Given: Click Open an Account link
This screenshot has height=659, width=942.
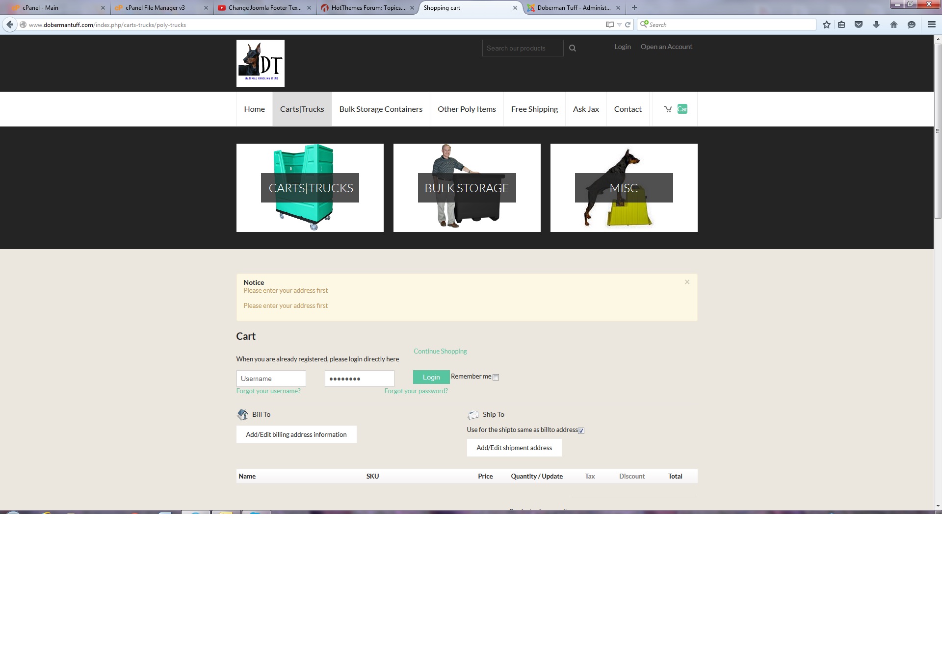Looking at the screenshot, I should [666, 47].
